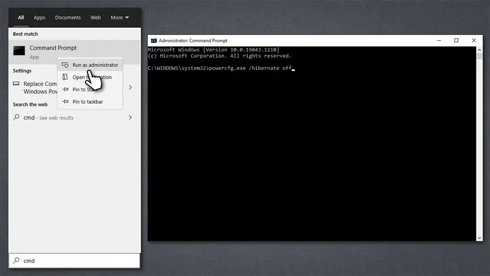Expand the arrow next to Replace Command setting
490x276 pixels.
click(130, 88)
